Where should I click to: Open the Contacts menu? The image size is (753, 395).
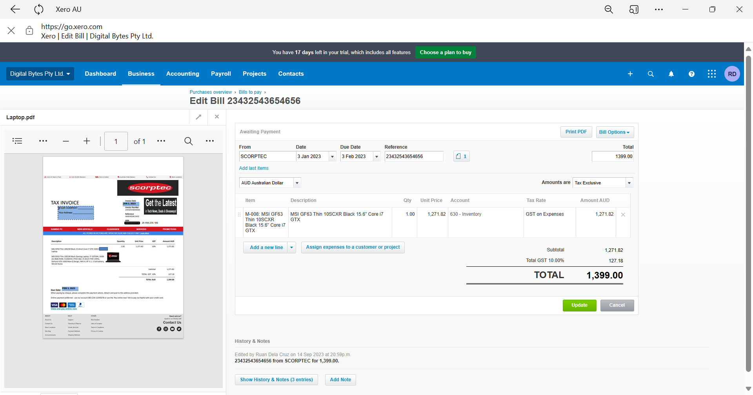click(x=291, y=74)
